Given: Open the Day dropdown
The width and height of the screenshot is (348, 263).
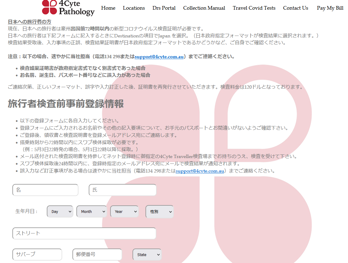Looking at the screenshot, I should coord(60,211).
